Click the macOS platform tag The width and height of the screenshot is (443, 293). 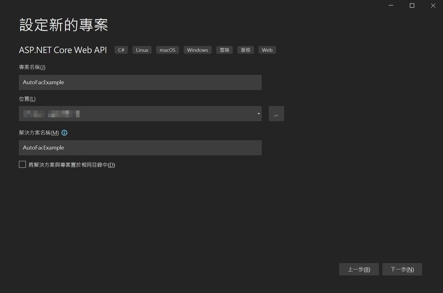pos(167,50)
